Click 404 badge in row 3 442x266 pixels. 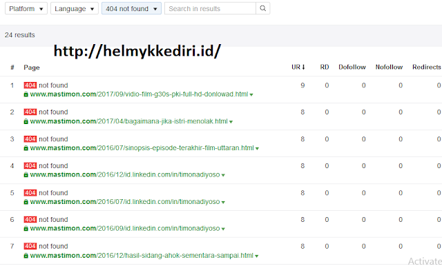30,139
